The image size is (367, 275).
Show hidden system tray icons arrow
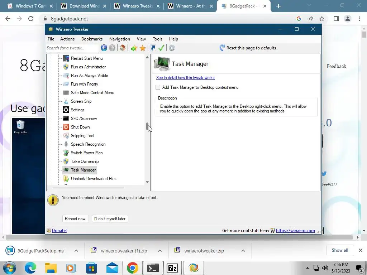point(308,268)
